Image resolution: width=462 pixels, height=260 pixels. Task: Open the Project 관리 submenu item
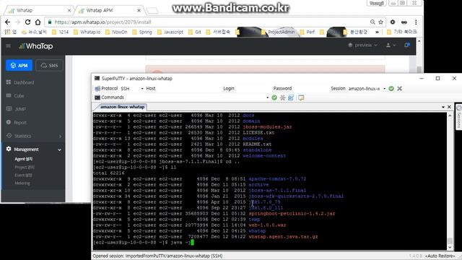(25, 167)
